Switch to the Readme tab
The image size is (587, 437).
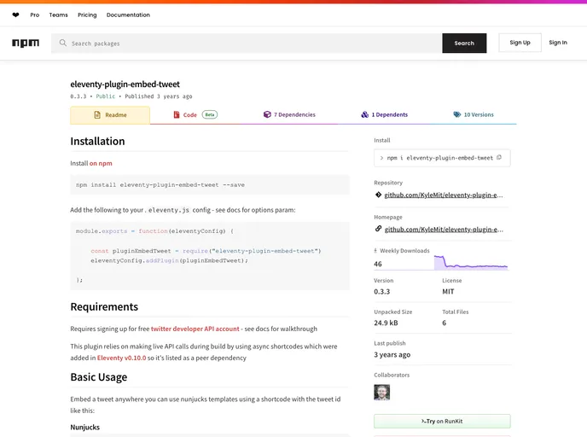click(110, 115)
